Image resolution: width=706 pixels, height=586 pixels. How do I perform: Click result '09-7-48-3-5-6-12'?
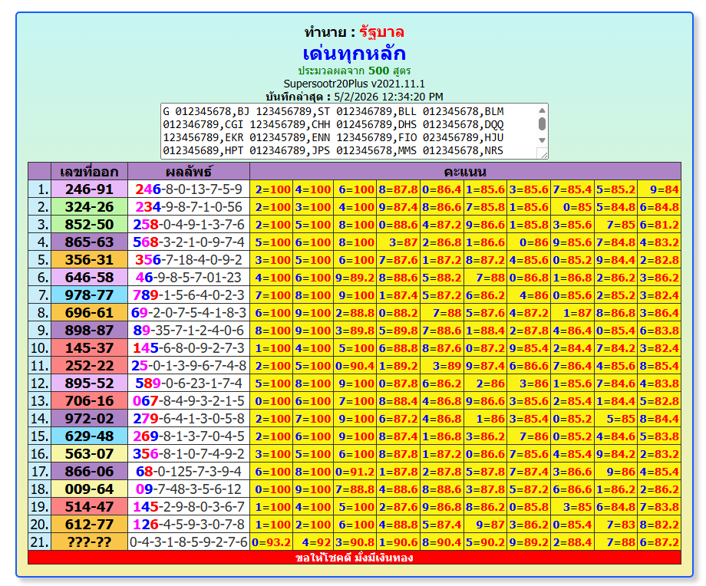[x=189, y=489]
